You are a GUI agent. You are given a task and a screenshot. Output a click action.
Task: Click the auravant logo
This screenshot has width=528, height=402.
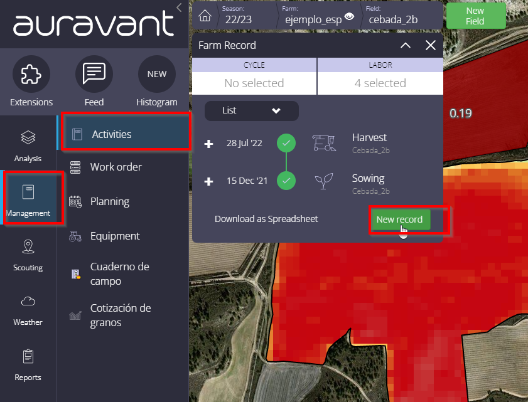click(94, 23)
